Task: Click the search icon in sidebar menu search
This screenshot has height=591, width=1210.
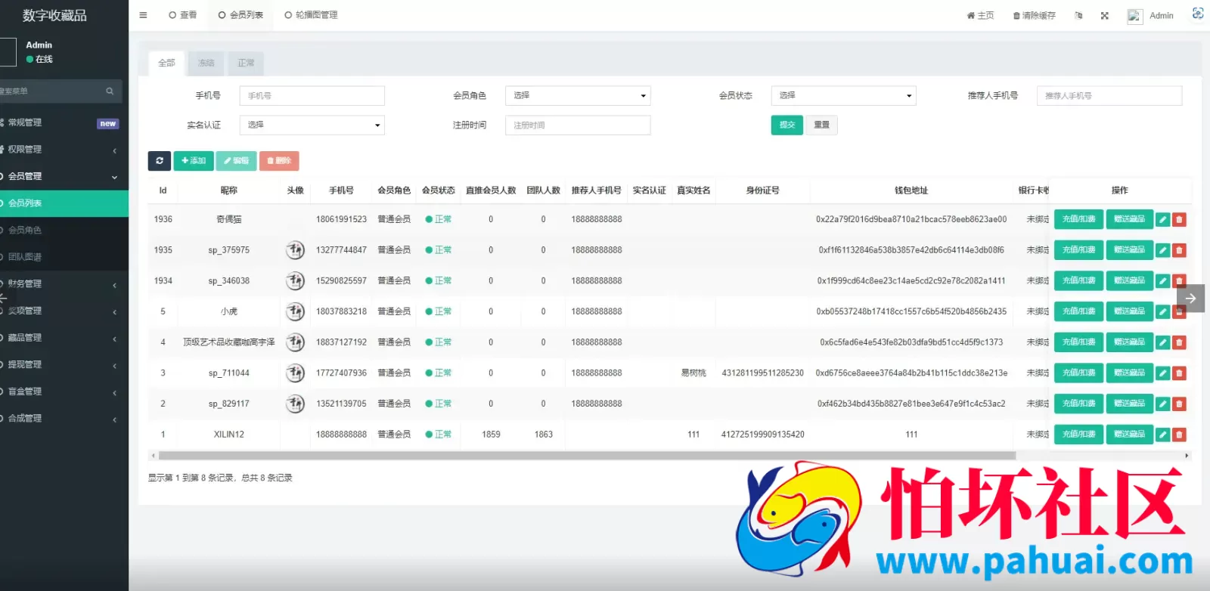Action: coord(110,91)
